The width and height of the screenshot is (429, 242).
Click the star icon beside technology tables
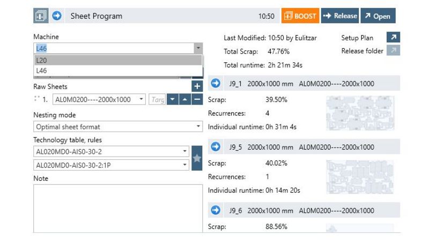[x=197, y=159]
